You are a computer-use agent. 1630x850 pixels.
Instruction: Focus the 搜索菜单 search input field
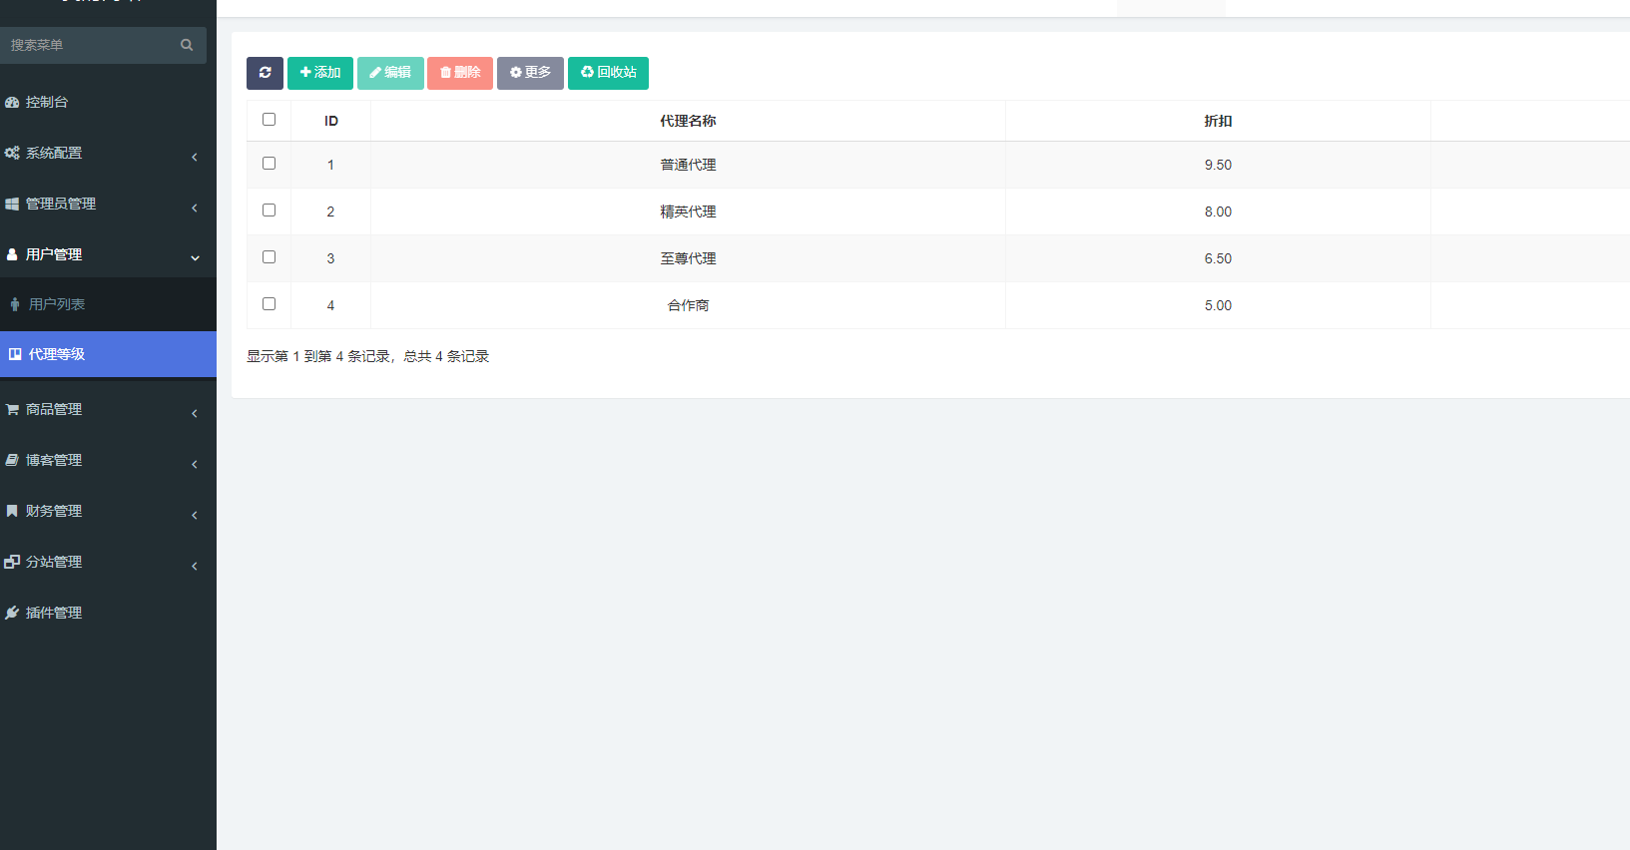pos(90,45)
